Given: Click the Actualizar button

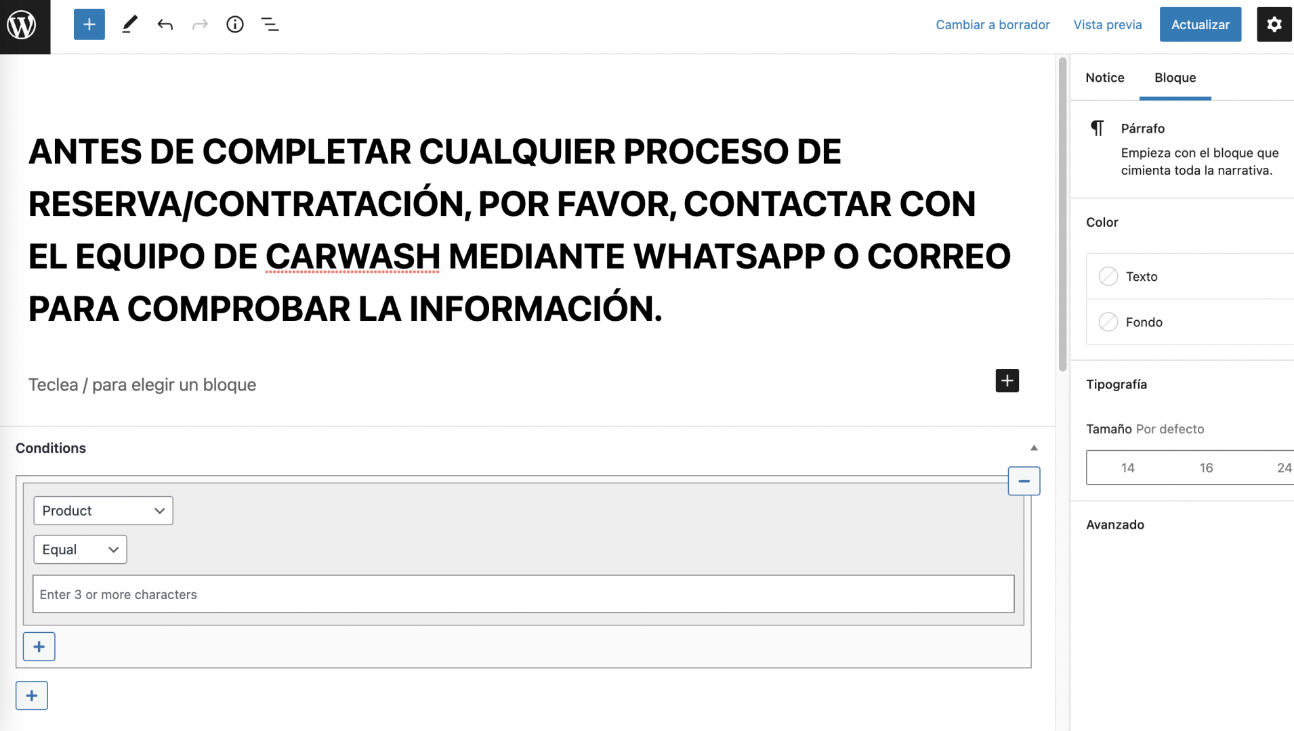Looking at the screenshot, I should [1201, 24].
